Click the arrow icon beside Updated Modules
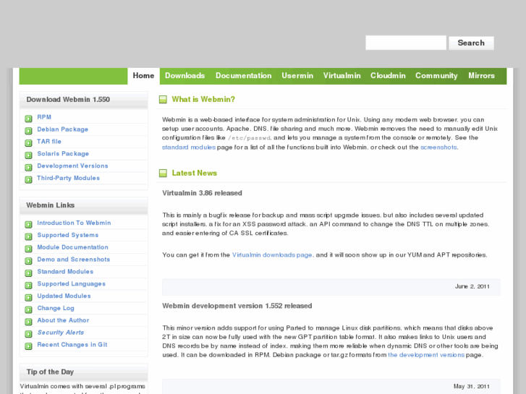The height and width of the screenshot is (394, 526). point(28,297)
